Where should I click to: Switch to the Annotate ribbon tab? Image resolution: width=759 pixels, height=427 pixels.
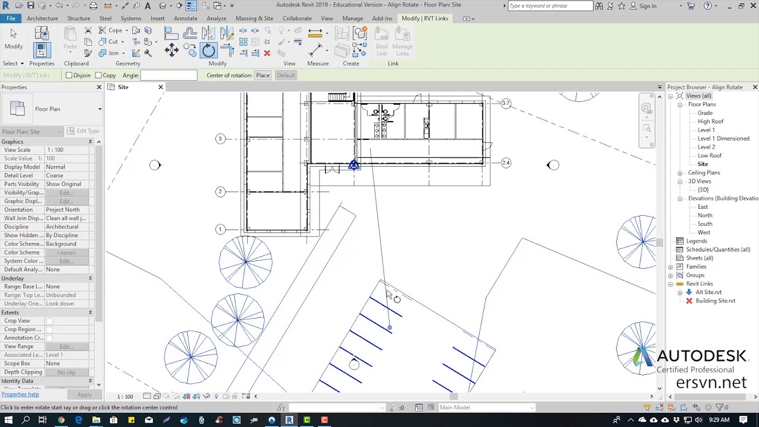click(x=186, y=18)
